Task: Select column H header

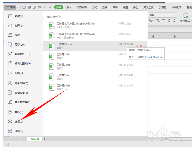Action: [175, 36]
